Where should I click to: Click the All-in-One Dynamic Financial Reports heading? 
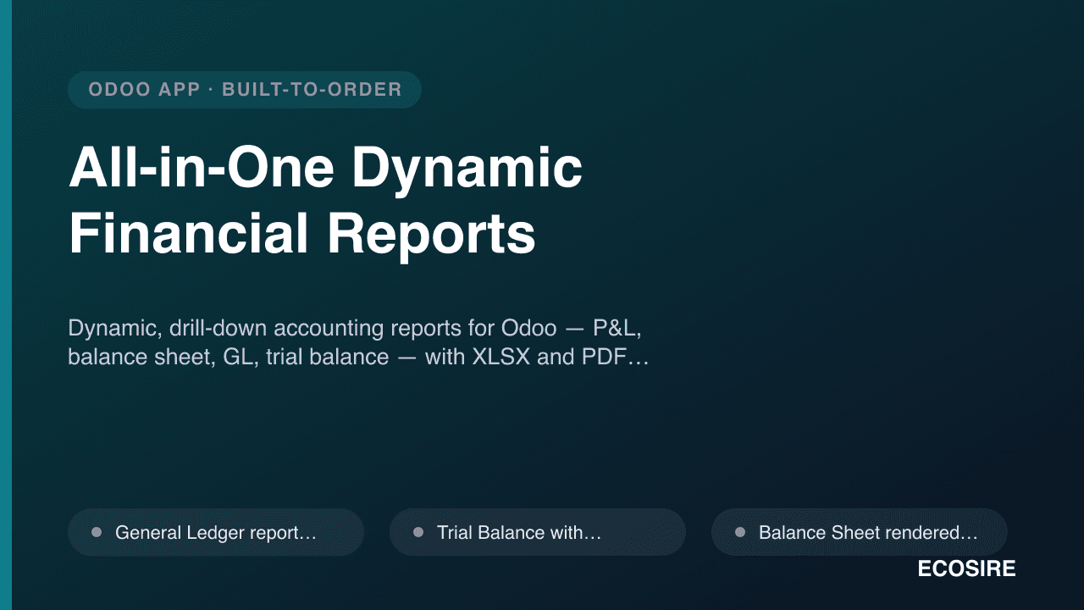point(326,201)
